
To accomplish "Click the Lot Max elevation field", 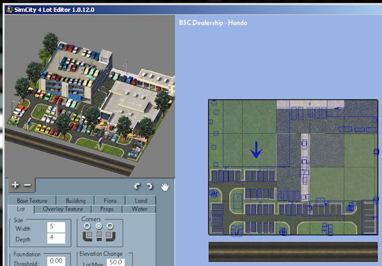I will [116, 262].
